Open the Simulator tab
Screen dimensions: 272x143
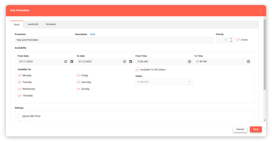51,24
